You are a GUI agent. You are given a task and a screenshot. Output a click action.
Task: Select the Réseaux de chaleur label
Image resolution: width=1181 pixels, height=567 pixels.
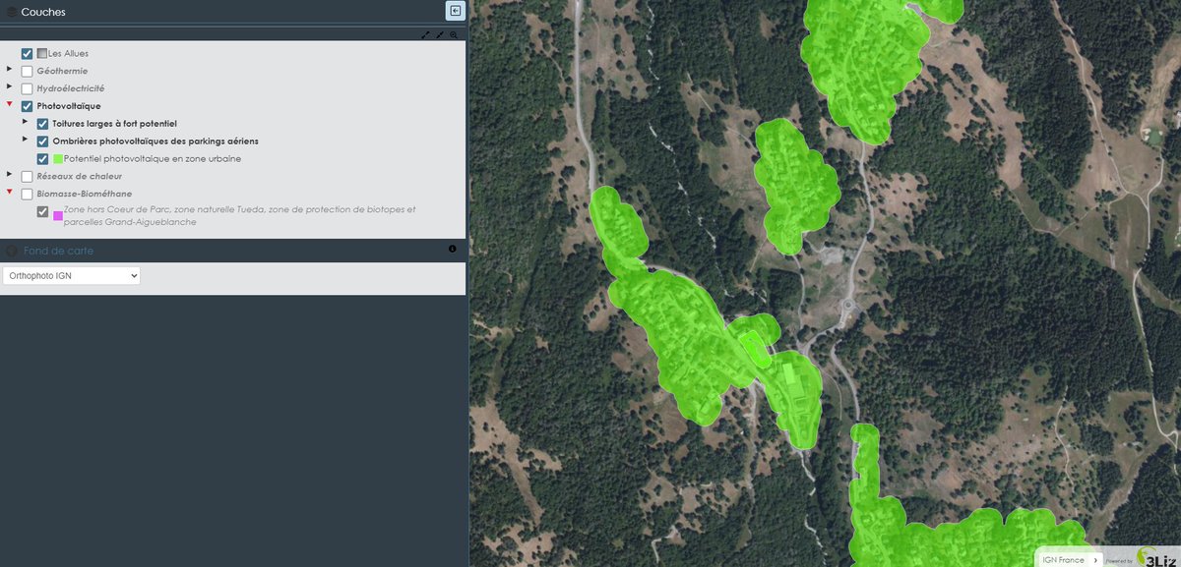[79, 176]
